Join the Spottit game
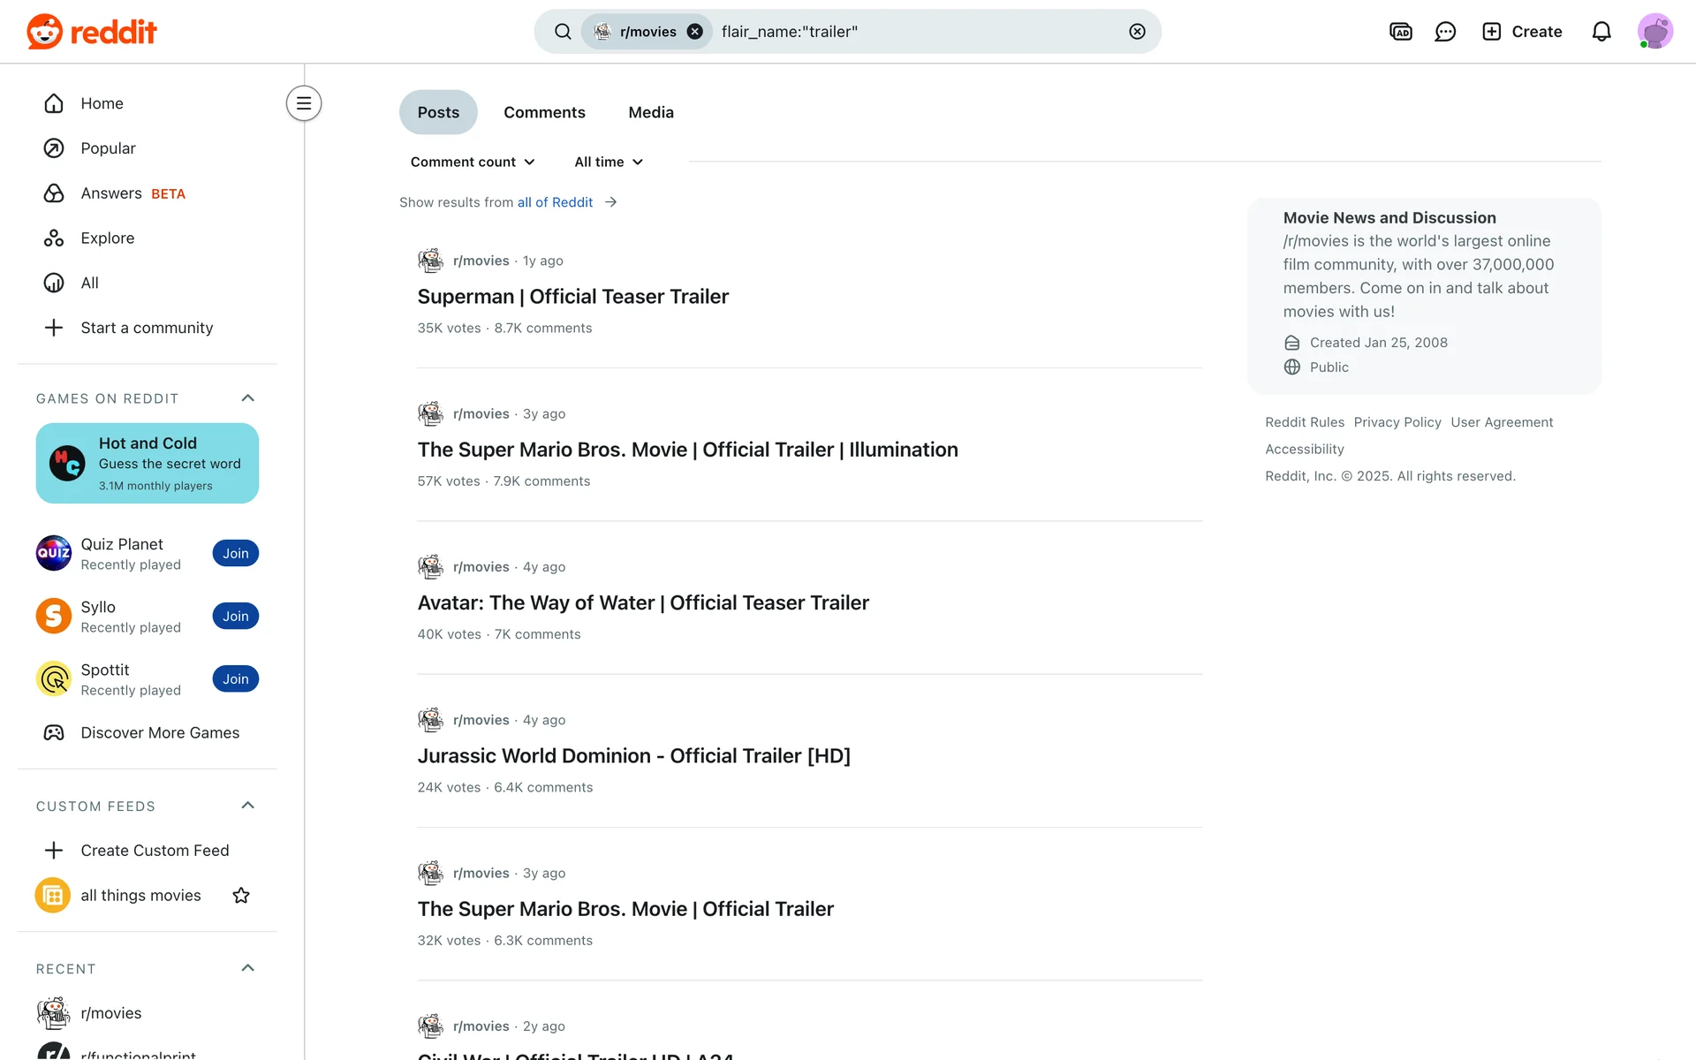Viewport: 1696px width, 1060px height. pos(235,679)
